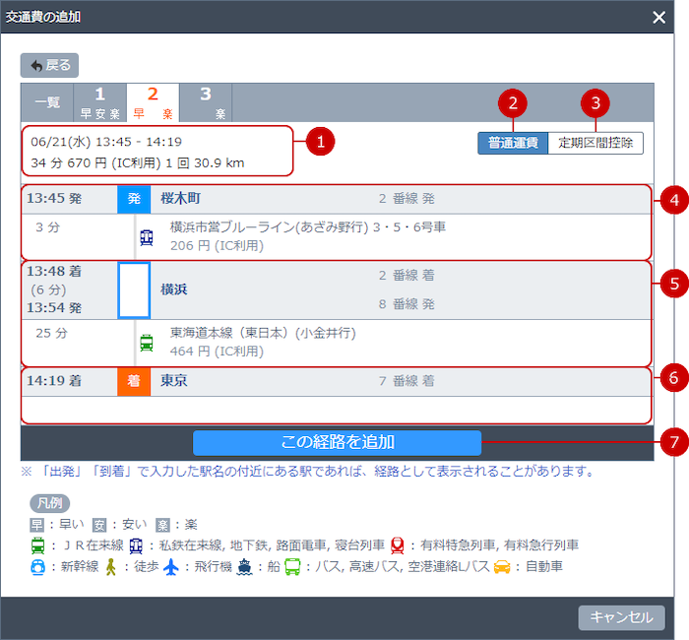Switch to the 一覧 list tab
The image size is (689, 640).
[47, 102]
